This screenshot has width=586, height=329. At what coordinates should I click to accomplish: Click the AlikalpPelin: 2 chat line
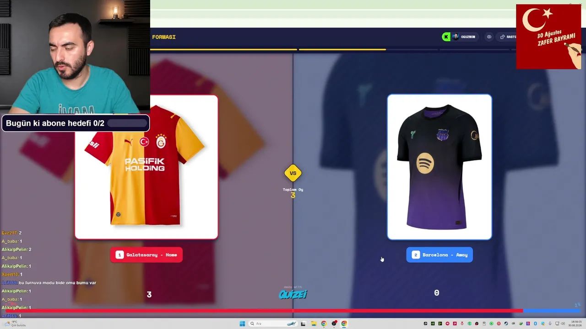(16, 249)
